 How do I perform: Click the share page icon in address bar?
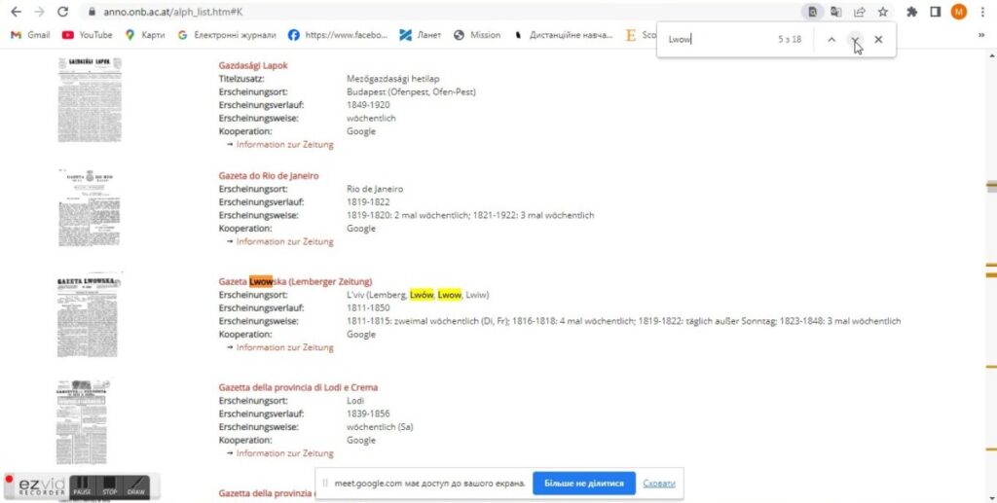click(x=860, y=12)
